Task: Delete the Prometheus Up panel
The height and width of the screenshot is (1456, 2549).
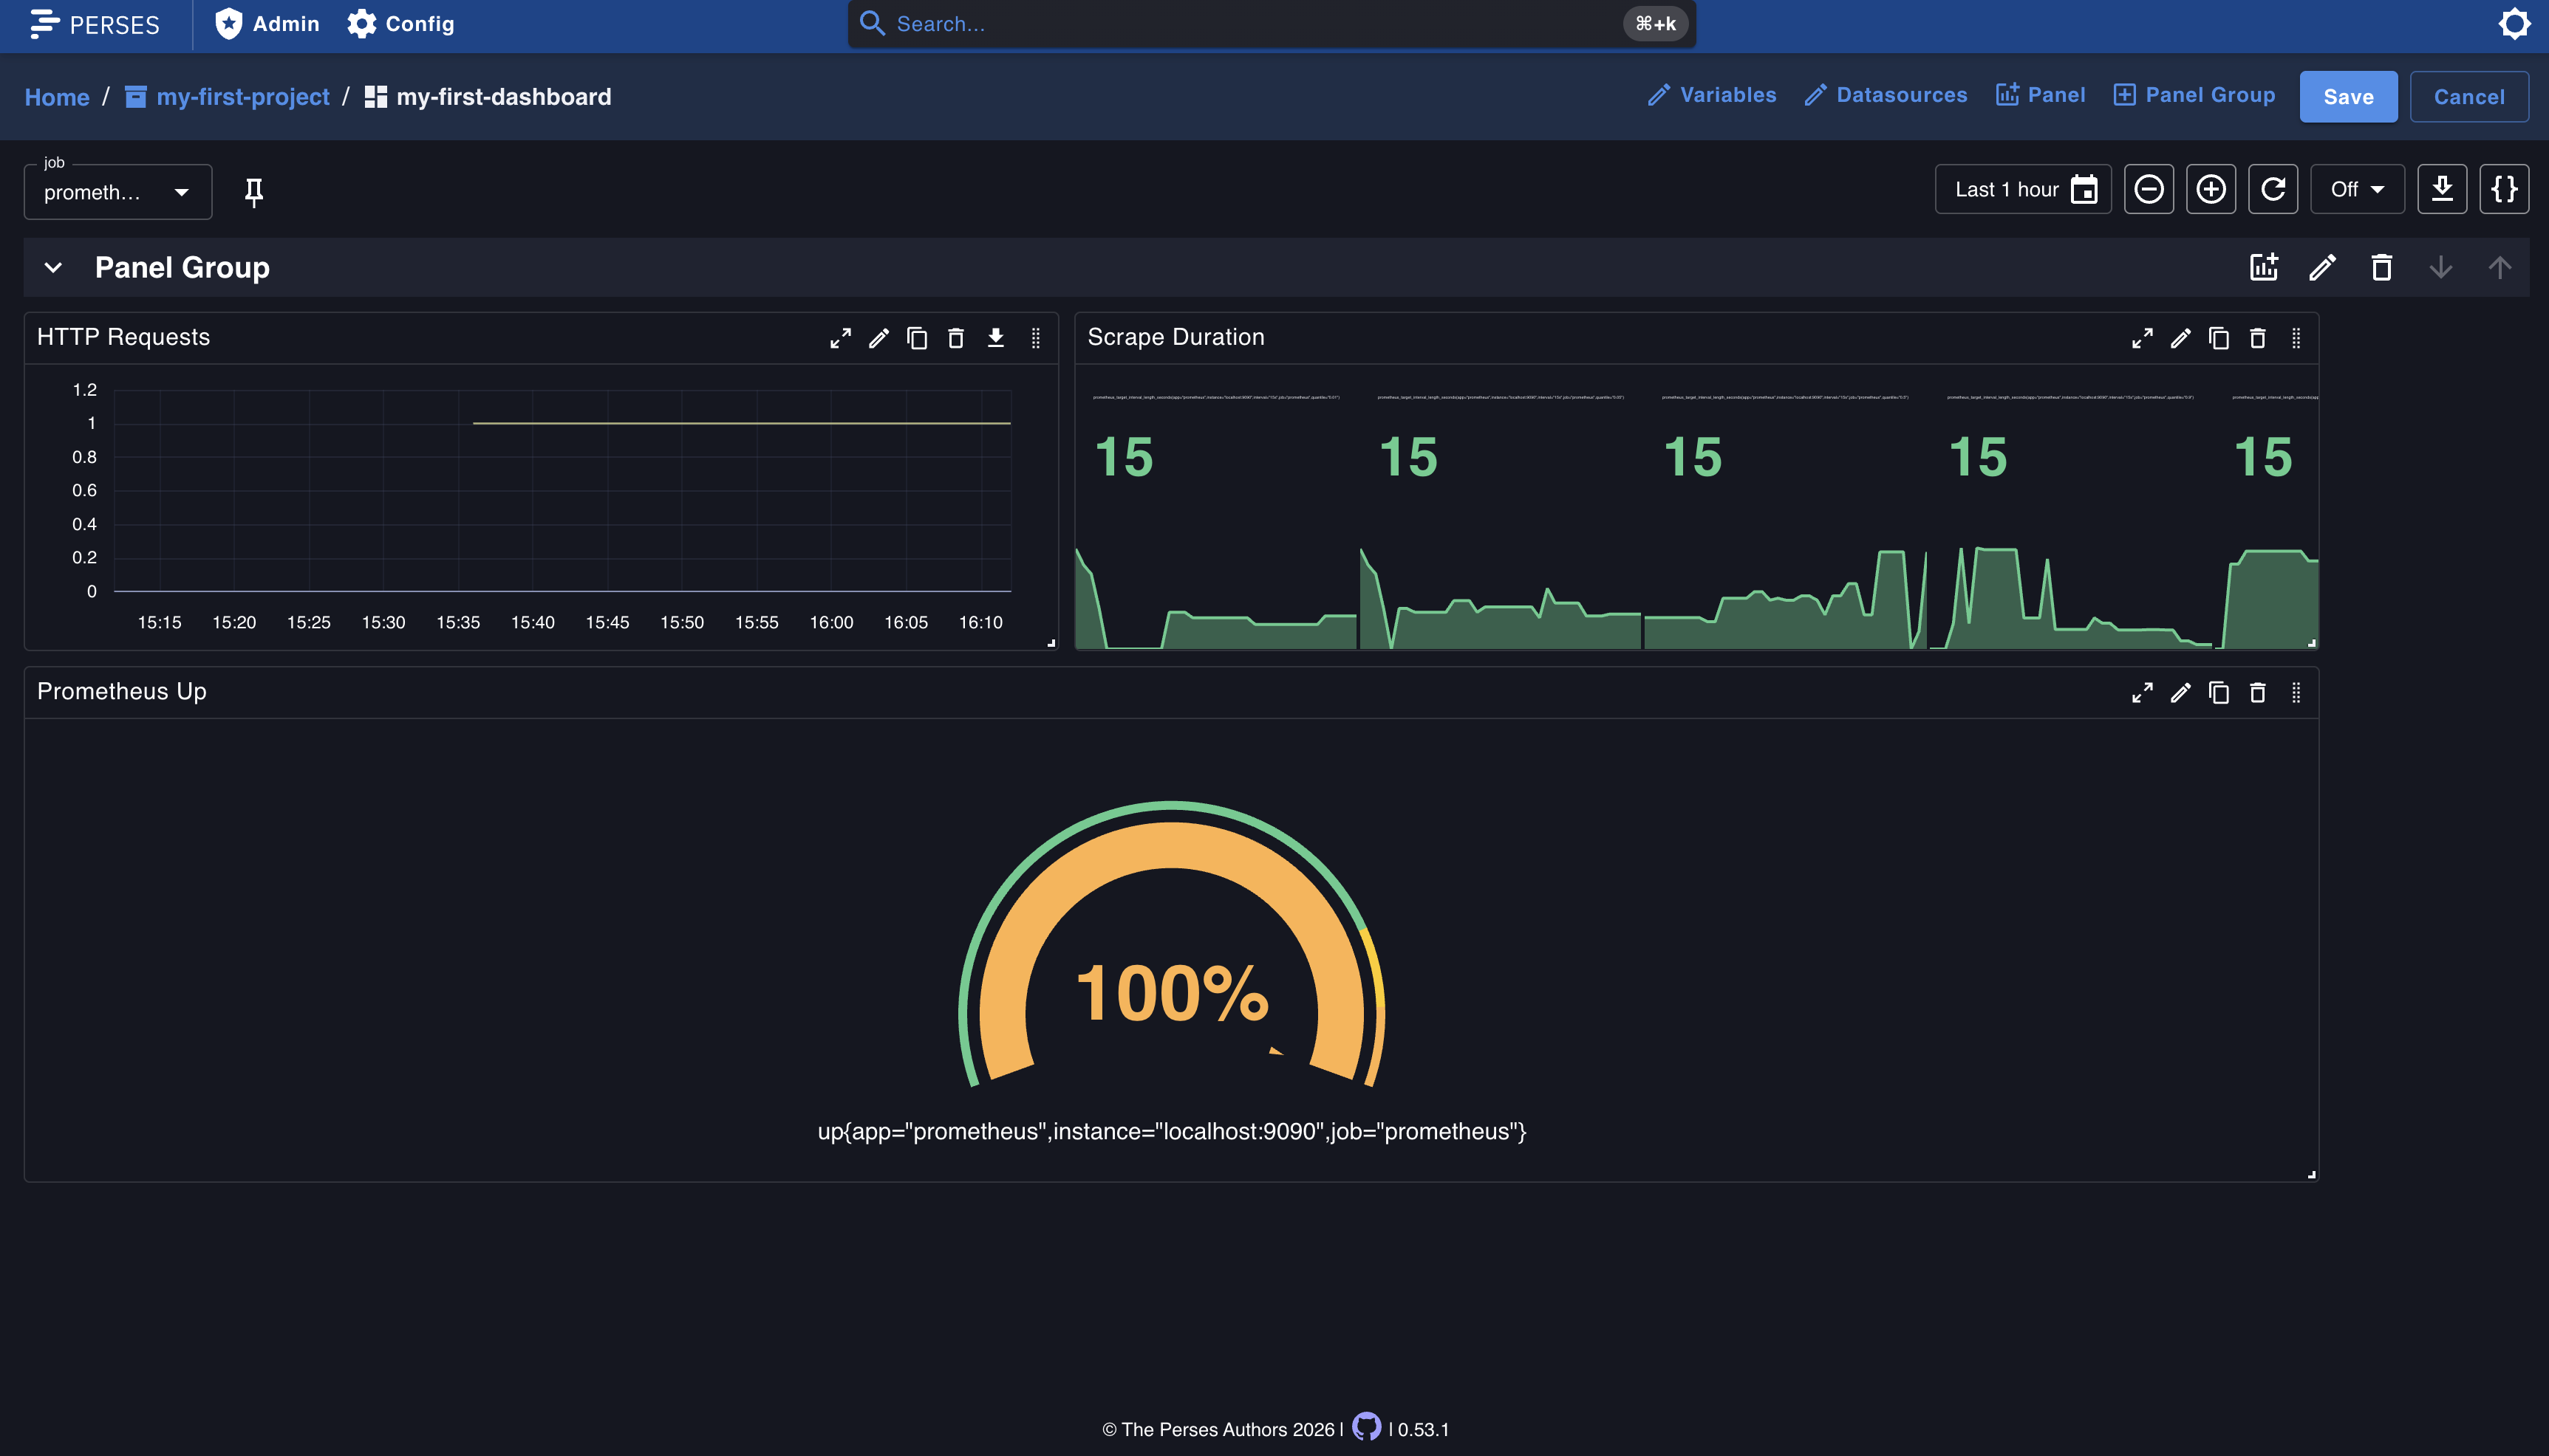Action: [2258, 692]
